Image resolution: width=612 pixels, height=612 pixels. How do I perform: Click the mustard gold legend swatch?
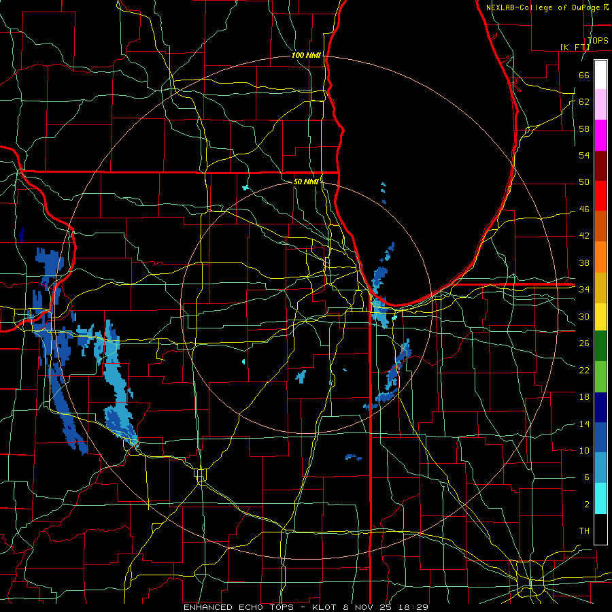click(600, 288)
